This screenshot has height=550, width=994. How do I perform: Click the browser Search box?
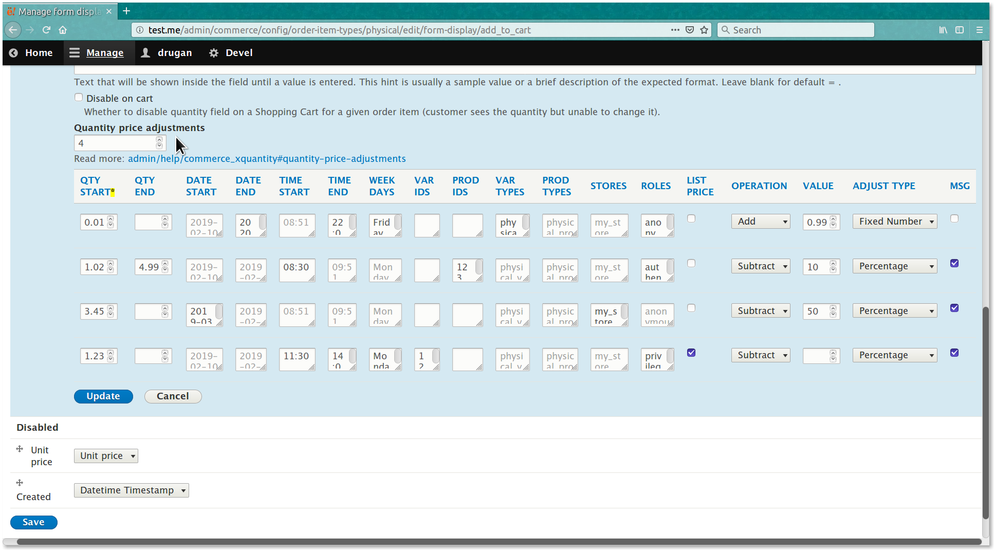(x=796, y=30)
